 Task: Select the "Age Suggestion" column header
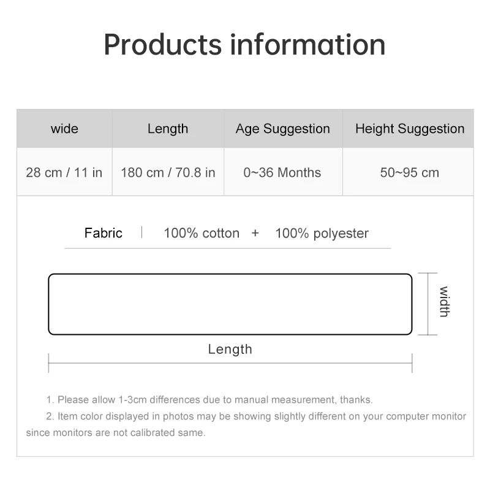click(283, 129)
